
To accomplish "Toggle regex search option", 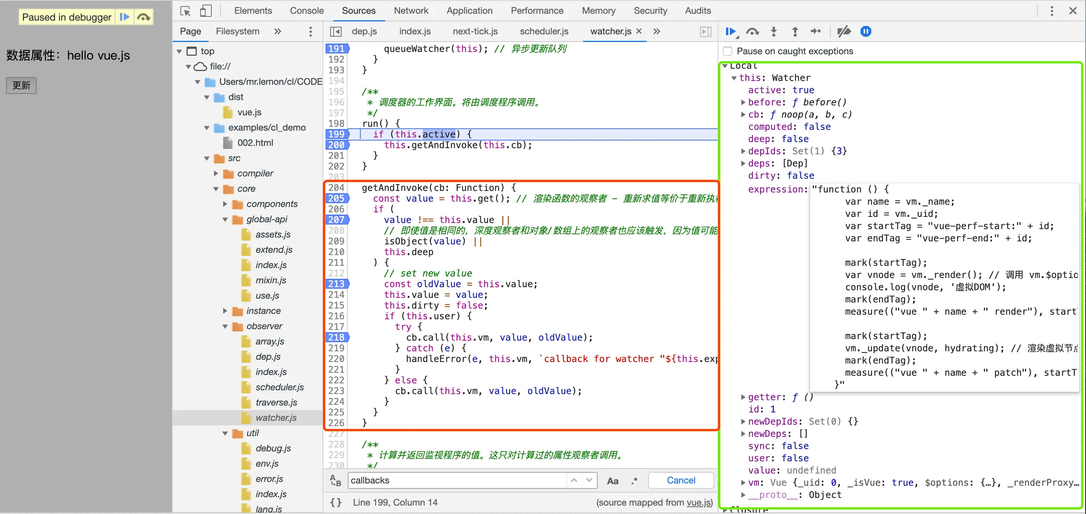I will pos(634,481).
